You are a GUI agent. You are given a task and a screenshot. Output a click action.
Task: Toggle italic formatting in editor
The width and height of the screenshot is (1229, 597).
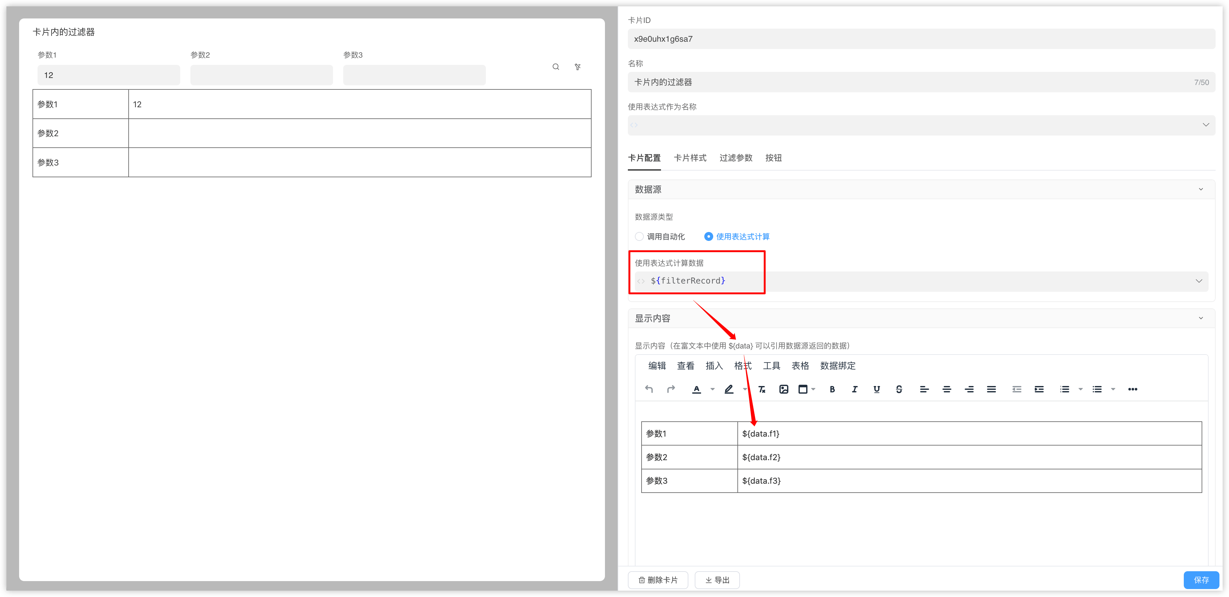pyautogui.click(x=855, y=389)
